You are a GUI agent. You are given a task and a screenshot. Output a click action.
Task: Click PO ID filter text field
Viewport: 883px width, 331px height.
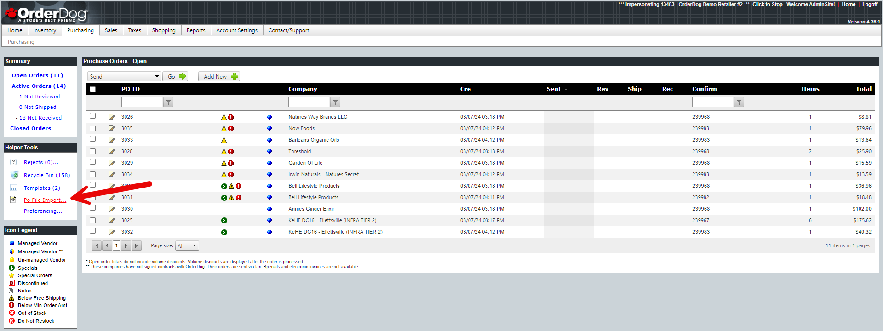(142, 102)
